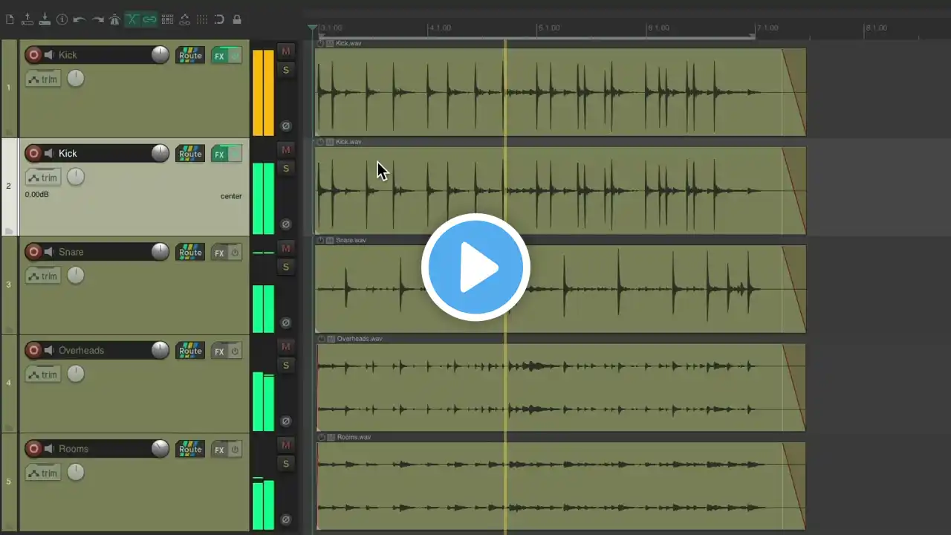Click the Overheads.wav item label

(x=360, y=339)
